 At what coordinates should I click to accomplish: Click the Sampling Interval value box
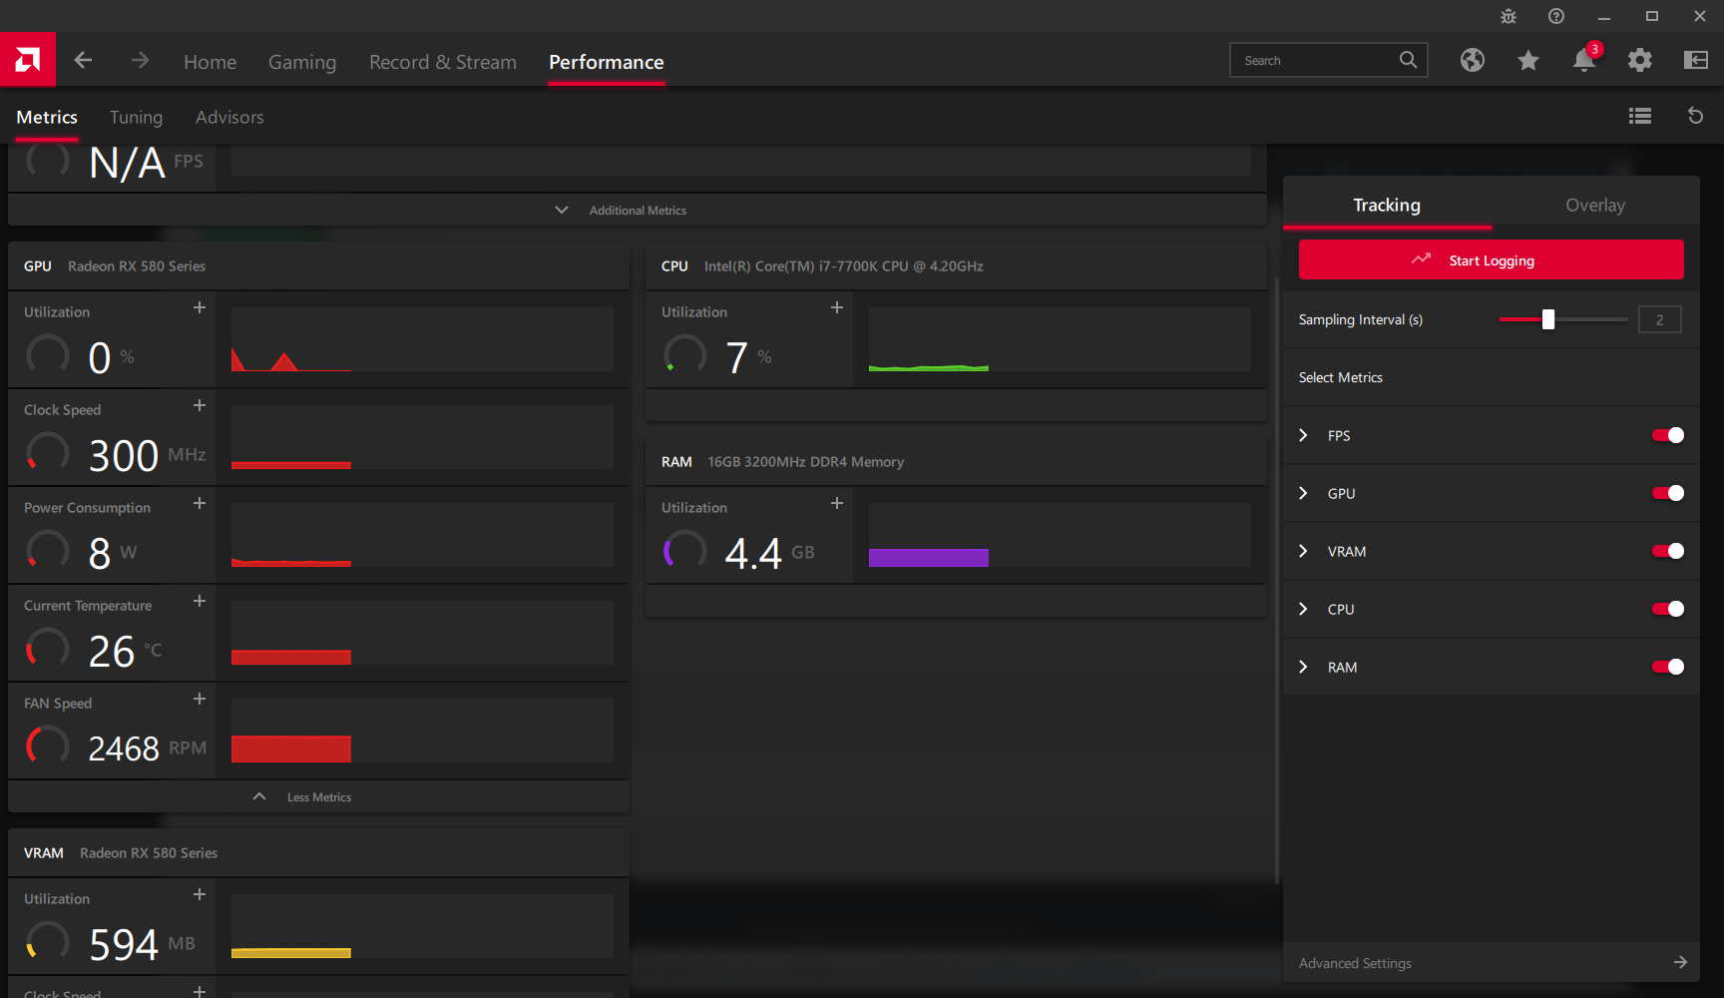click(x=1659, y=319)
